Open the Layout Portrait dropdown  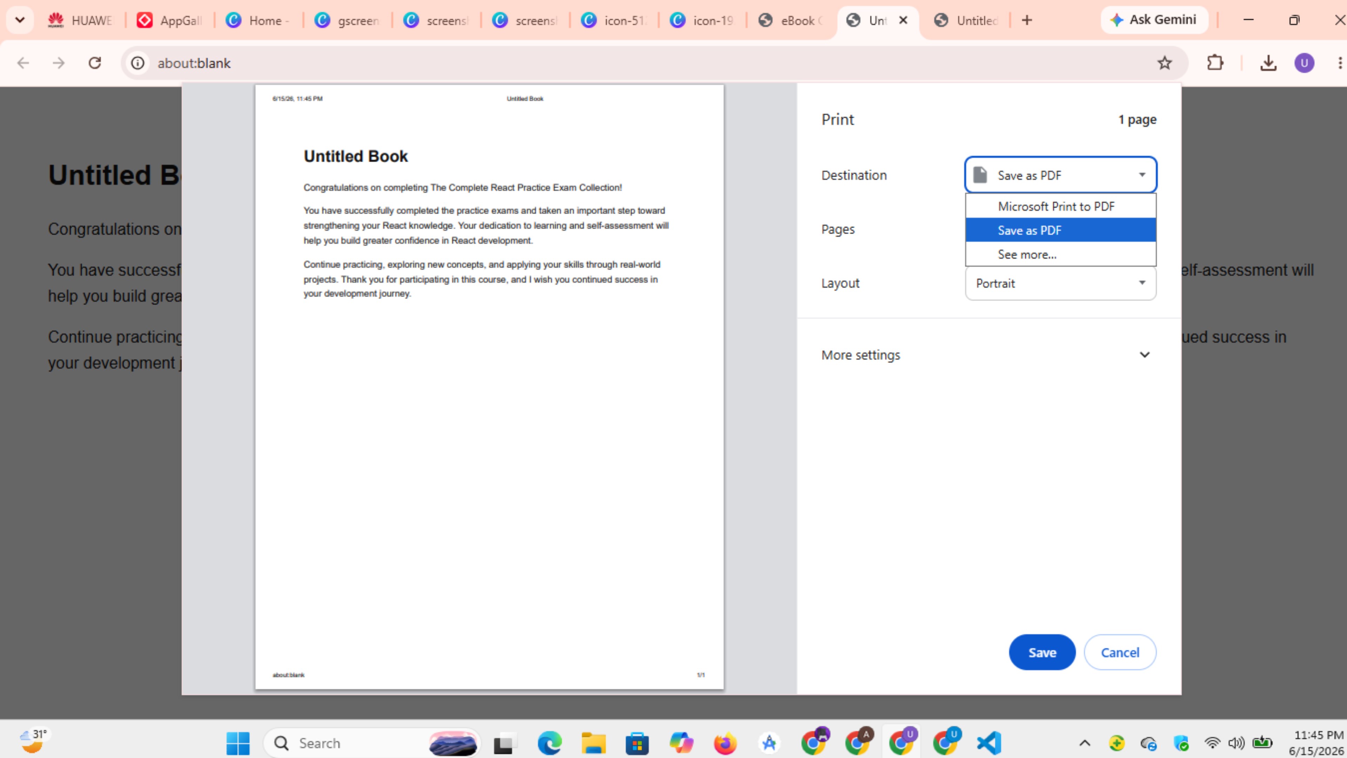pyautogui.click(x=1060, y=283)
